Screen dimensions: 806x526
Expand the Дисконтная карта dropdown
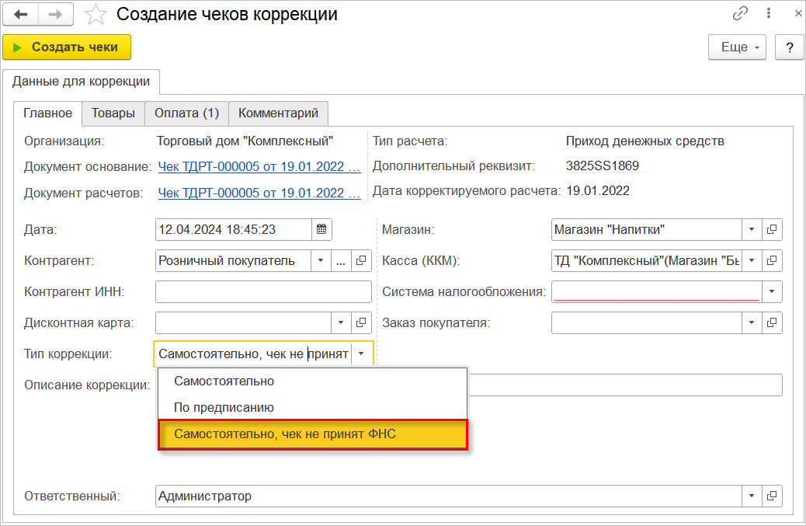pos(342,322)
